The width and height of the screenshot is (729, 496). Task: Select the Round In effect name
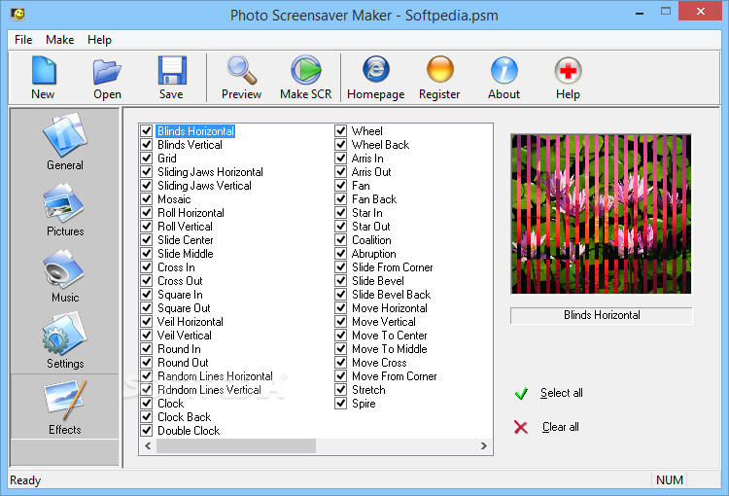pos(179,349)
